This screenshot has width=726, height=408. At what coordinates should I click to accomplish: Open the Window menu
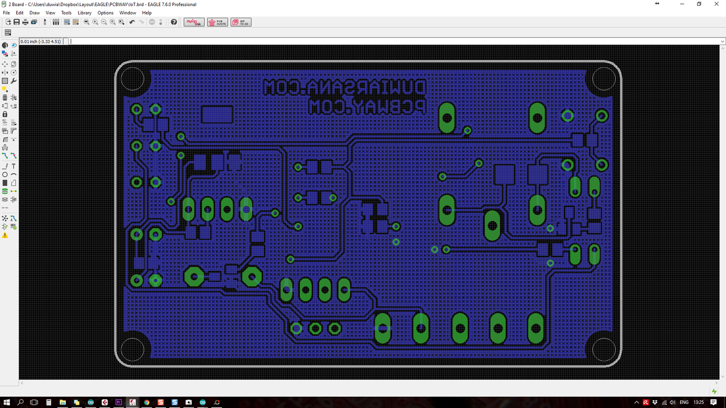(x=128, y=13)
